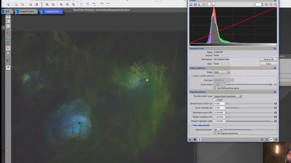Viewport: 291px width, 163px height.
Task: Click the rightmost window layout icon in top toolbar
Action: pos(108,5)
